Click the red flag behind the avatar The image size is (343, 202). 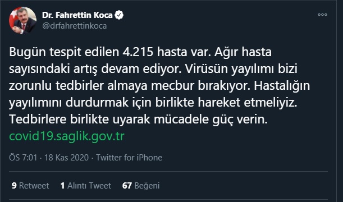click(12, 16)
